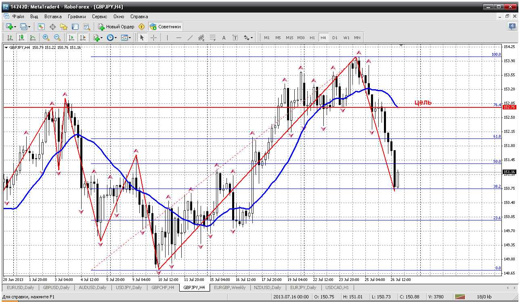The width and height of the screenshot is (520, 302).
Task: Open the Market Watch window
Action: point(41,27)
